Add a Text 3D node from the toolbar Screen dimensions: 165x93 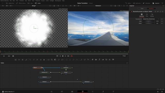[99, 60]
